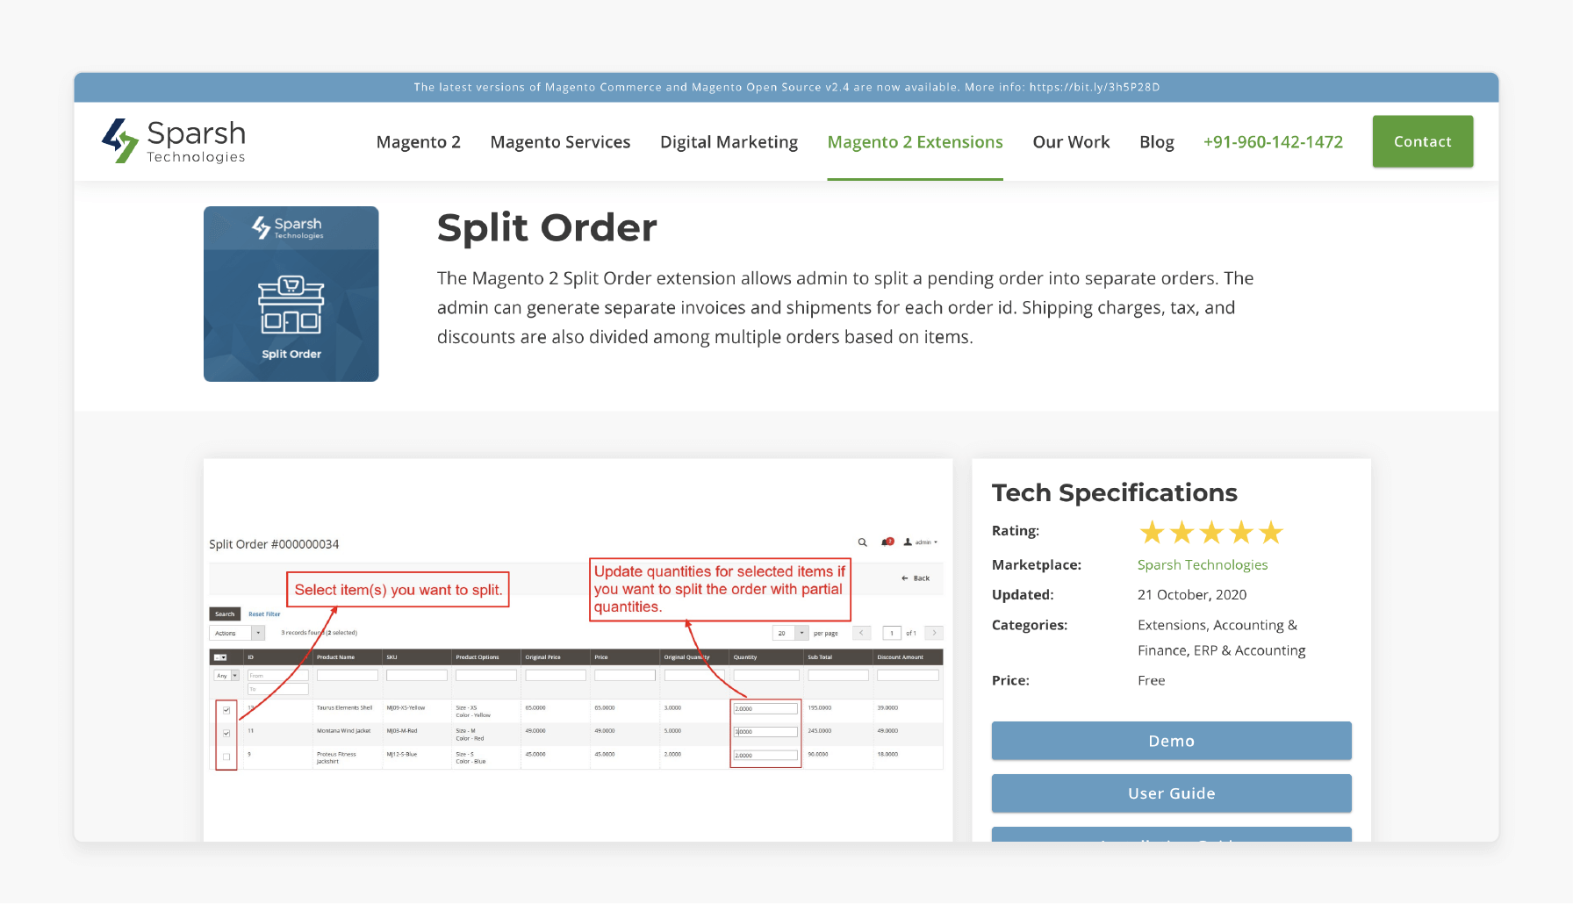
Task: Uncheck the Montana Wind Jacket row checkbox
Action: click(226, 733)
